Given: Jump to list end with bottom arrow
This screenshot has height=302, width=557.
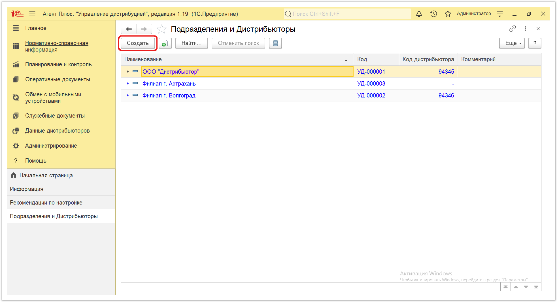Looking at the screenshot, I should point(536,287).
